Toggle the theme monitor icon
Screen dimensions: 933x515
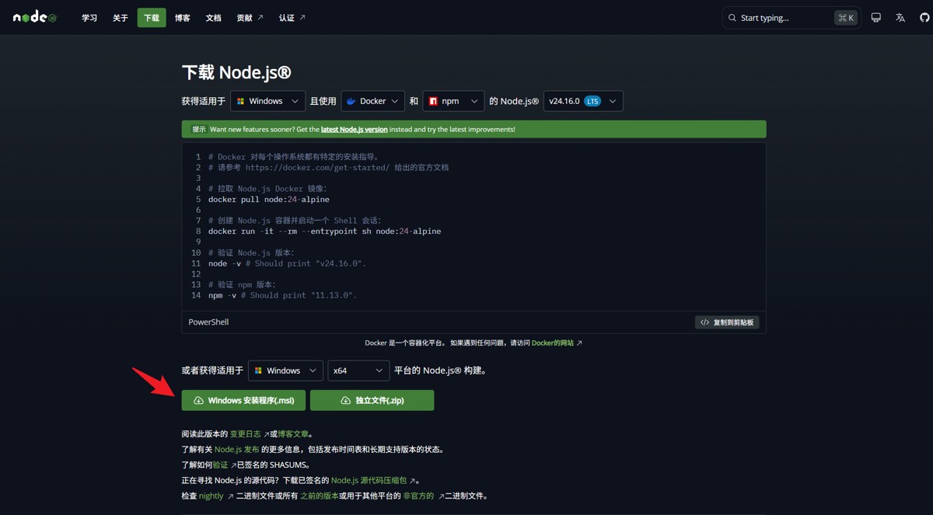point(876,18)
